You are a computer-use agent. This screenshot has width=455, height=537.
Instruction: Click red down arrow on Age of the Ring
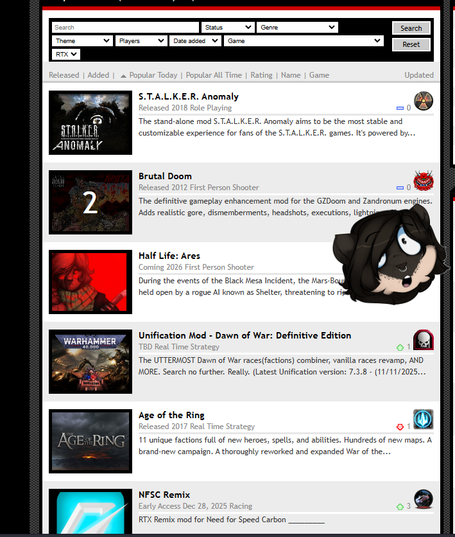(x=400, y=427)
